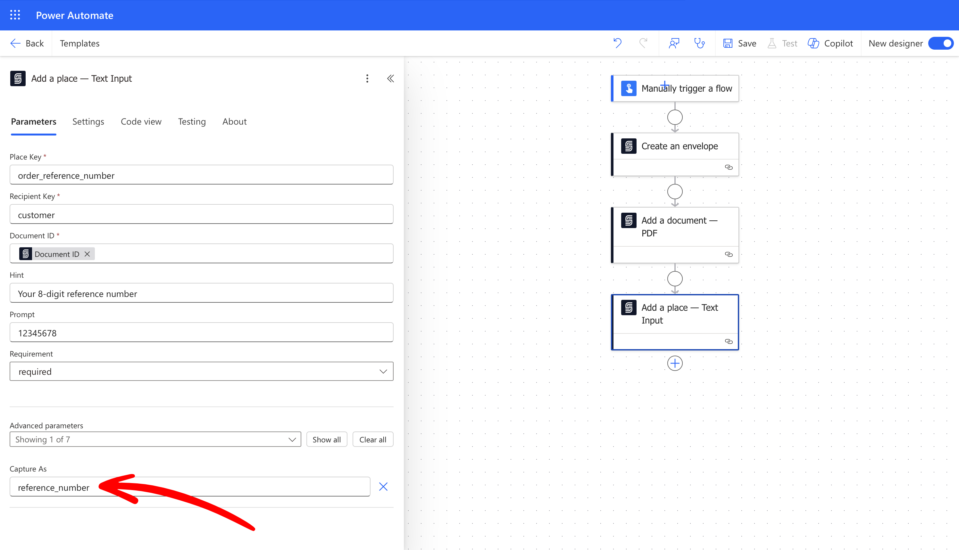Add a step after the Text Input action
Viewport: 959px width, 550px height.
pos(675,363)
